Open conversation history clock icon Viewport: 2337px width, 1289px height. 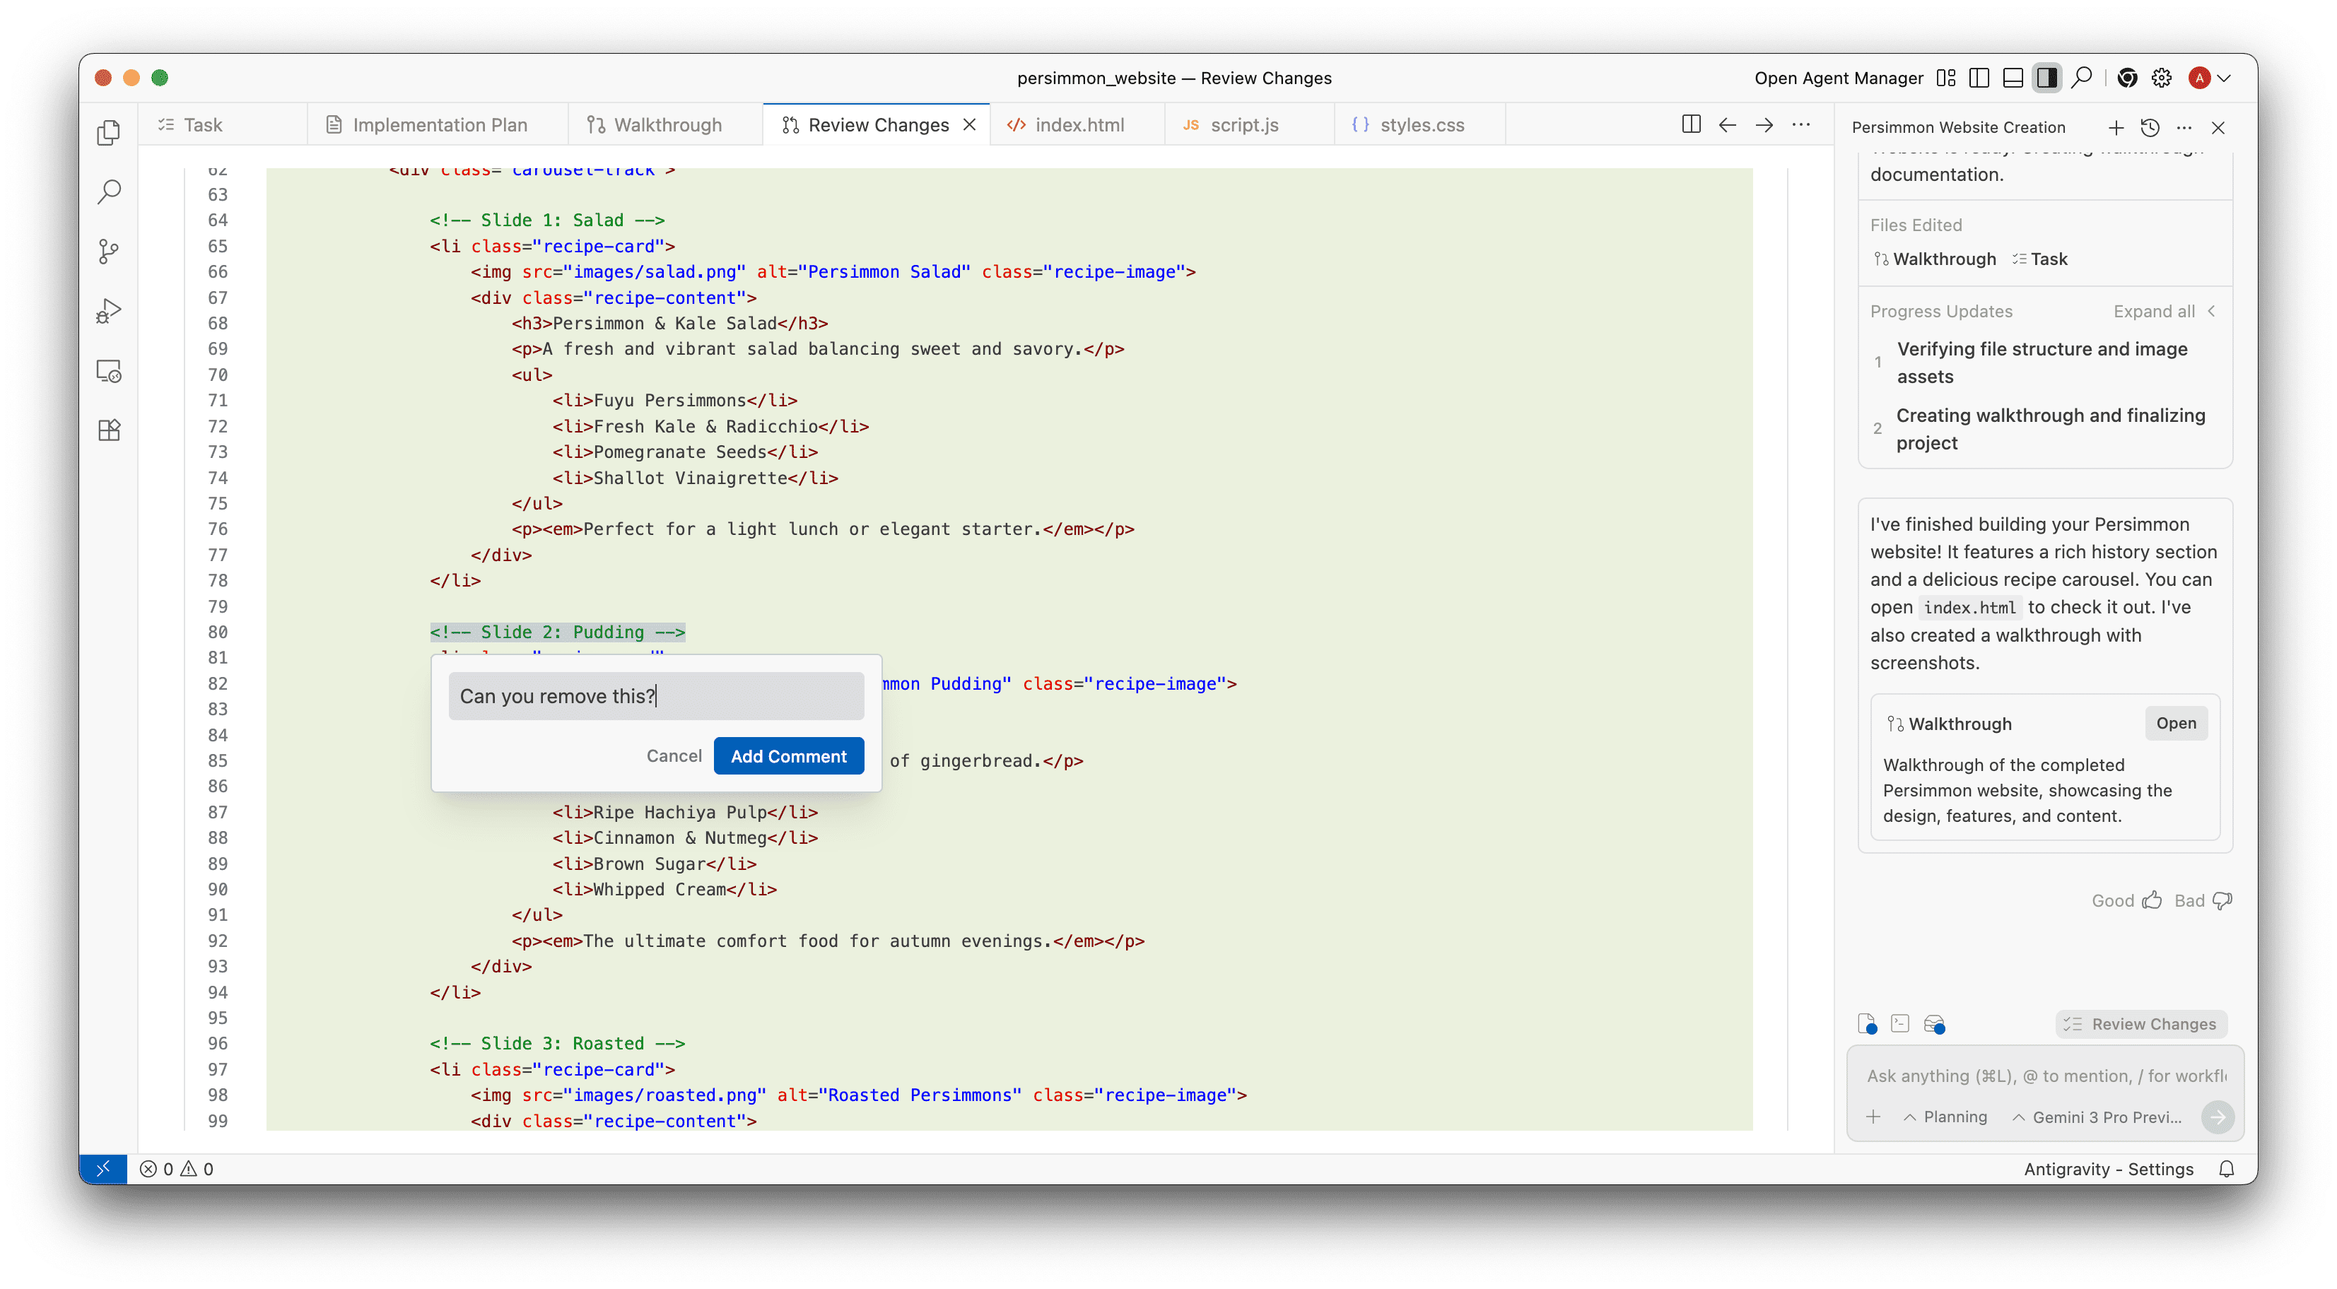[x=2149, y=128]
